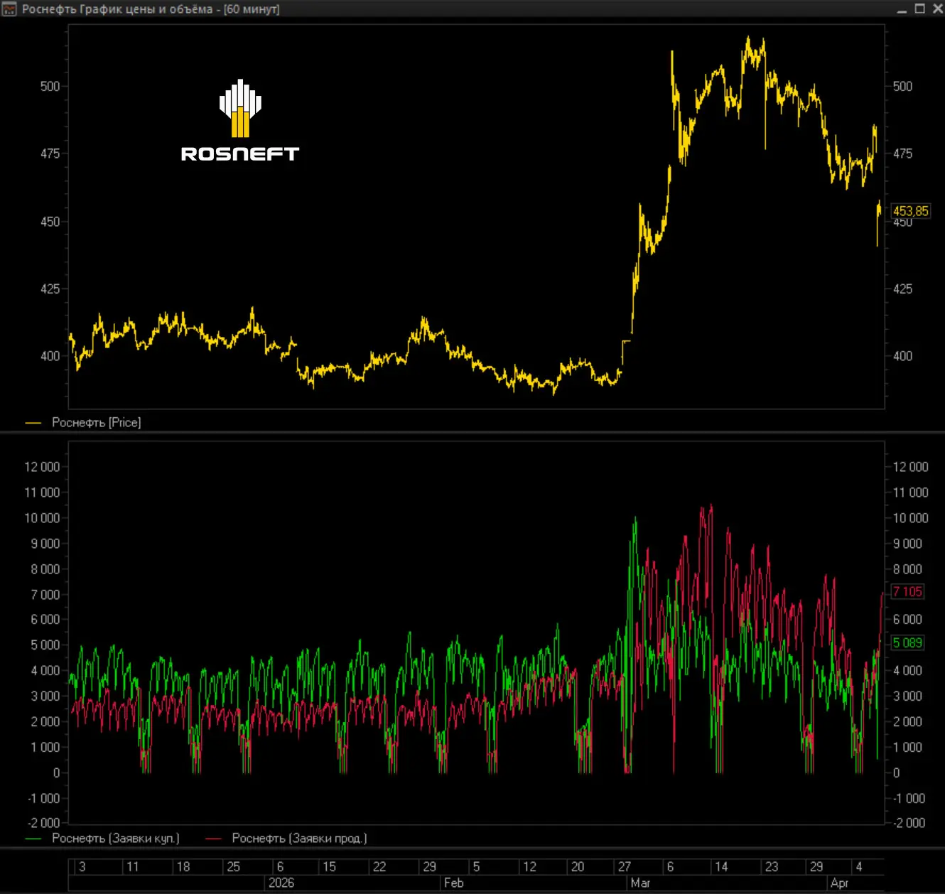Click the window title 'Роснефть График цены и объёма'
The image size is (945, 894).
(x=117, y=9)
